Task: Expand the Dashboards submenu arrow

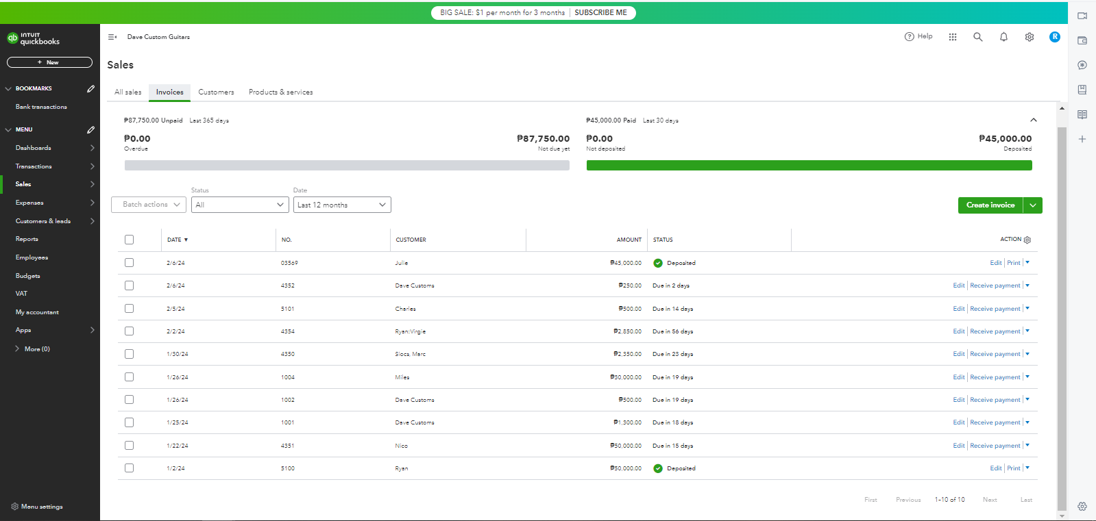Action: [93, 148]
